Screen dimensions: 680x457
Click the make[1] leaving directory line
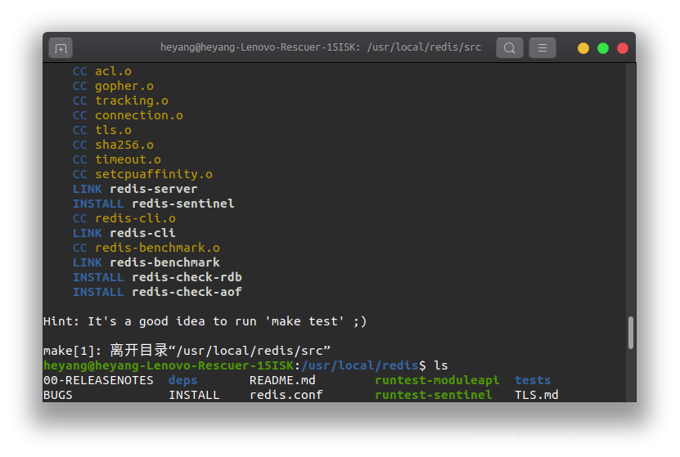pyautogui.click(x=187, y=350)
